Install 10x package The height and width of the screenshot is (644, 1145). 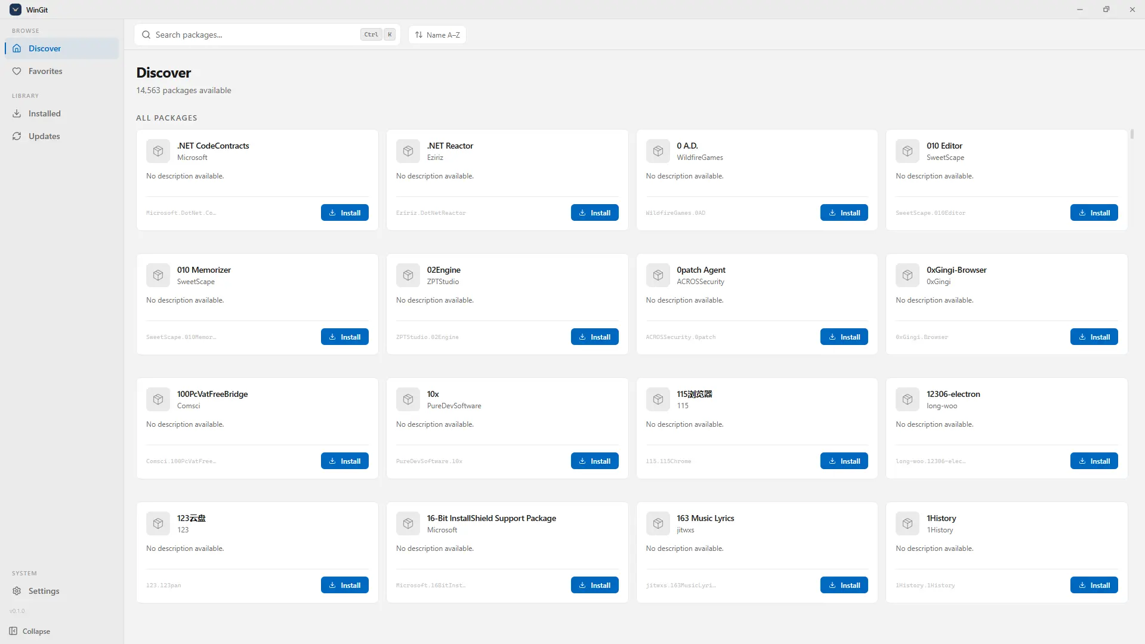click(x=595, y=461)
